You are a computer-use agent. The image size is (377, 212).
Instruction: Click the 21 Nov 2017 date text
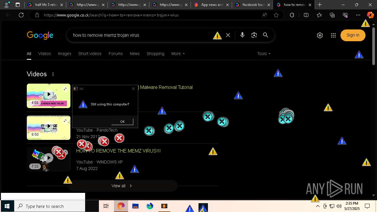[x=88, y=137]
